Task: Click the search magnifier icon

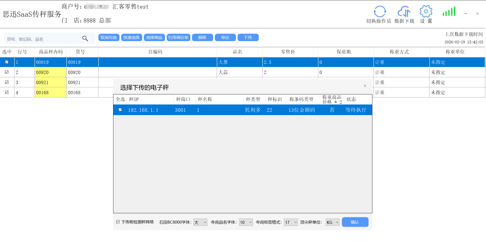Action: click(x=85, y=38)
